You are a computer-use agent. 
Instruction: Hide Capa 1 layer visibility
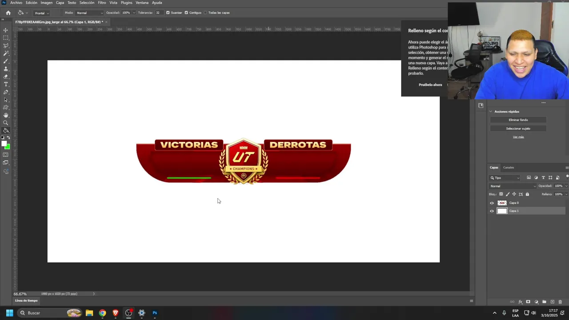coord(492,211)
